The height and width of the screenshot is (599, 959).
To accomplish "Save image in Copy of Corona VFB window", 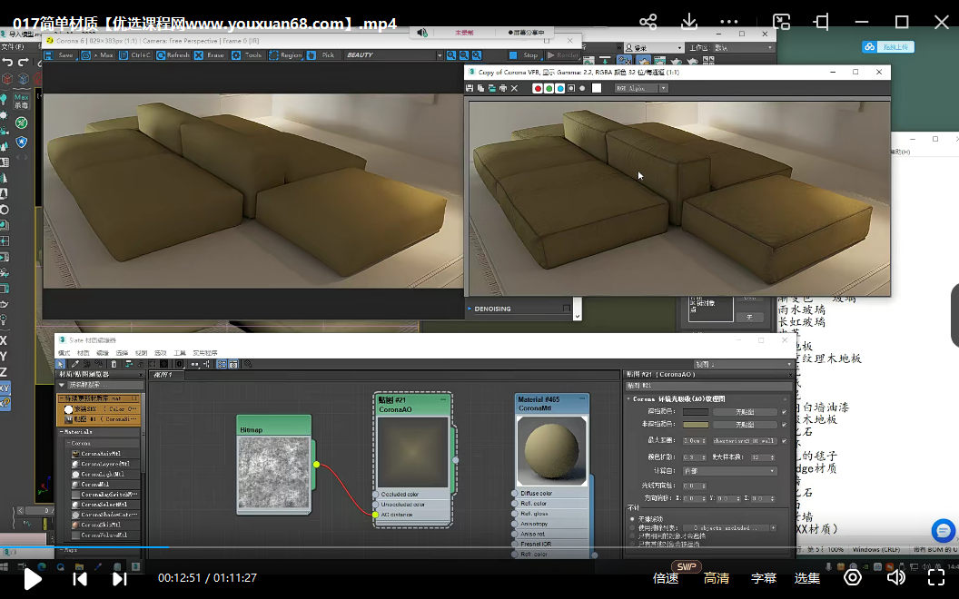I will tap(470, 88).
